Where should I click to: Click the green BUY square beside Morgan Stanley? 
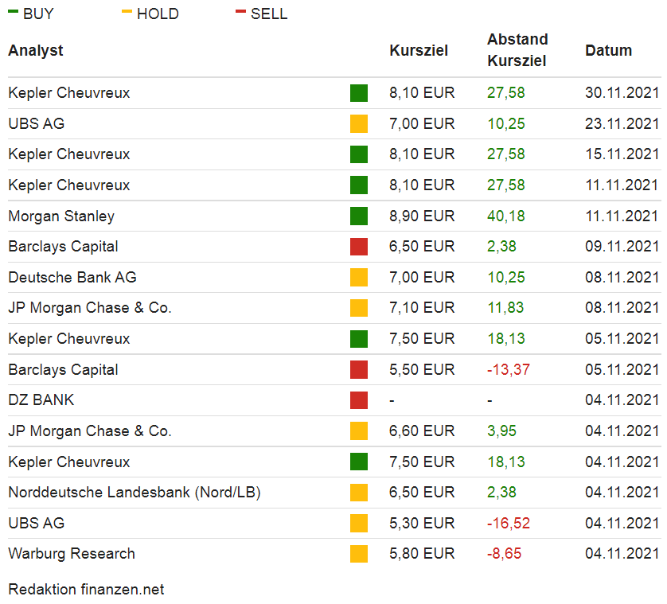coord(359,216)
